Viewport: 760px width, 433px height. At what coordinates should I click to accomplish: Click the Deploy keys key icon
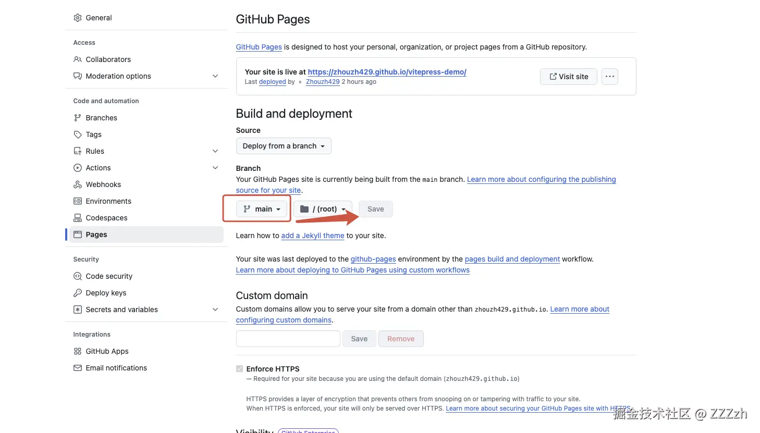point(78,293)
